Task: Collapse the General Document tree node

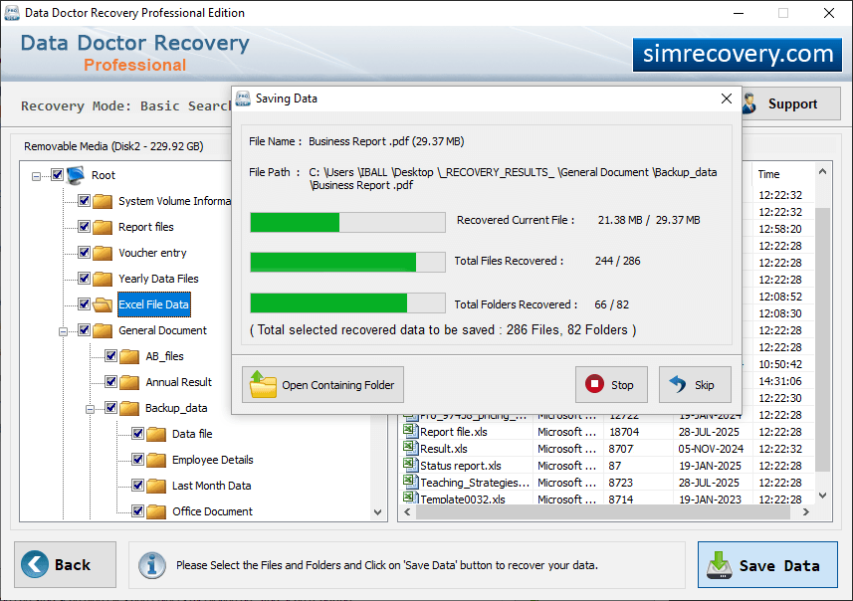Action: 63,331
